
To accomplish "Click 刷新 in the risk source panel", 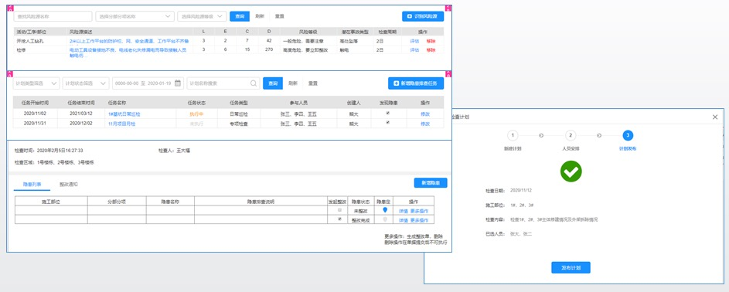I will [x=260, y=16].
